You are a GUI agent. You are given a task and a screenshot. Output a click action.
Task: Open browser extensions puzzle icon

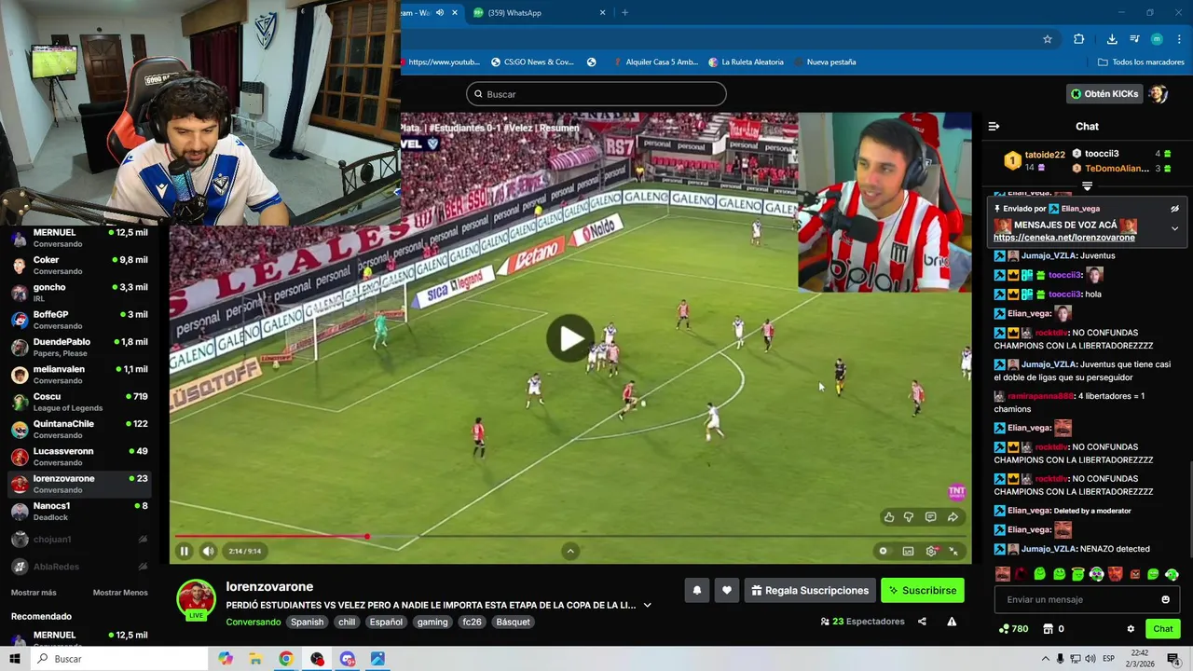pos(1079,39)
